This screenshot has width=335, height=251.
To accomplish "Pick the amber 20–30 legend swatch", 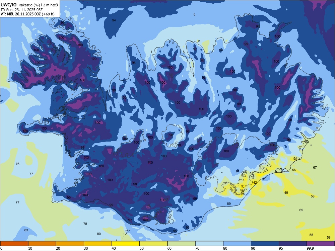I will [x=70, y=244].
